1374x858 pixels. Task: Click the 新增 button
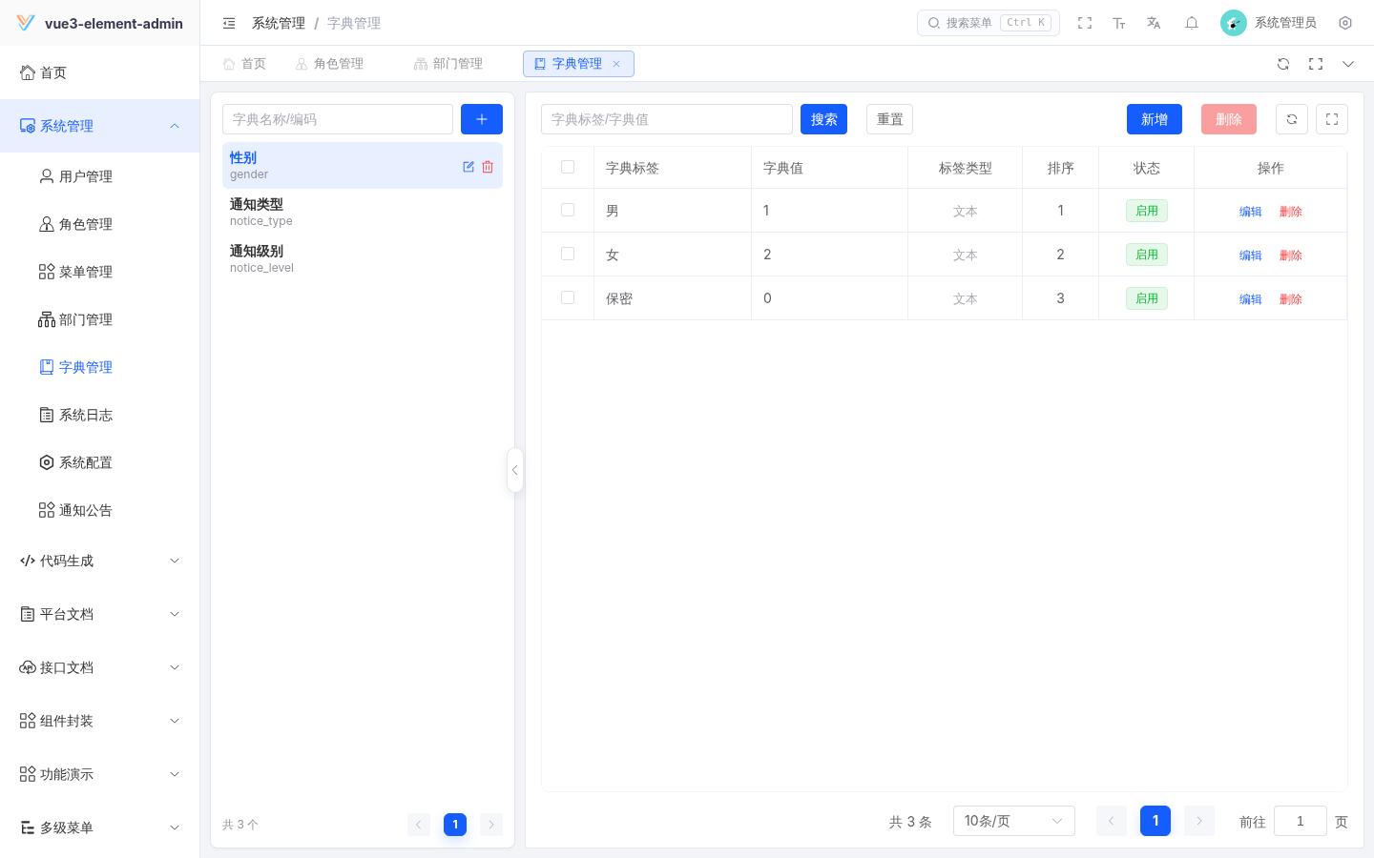click(x=1155, y=119)
